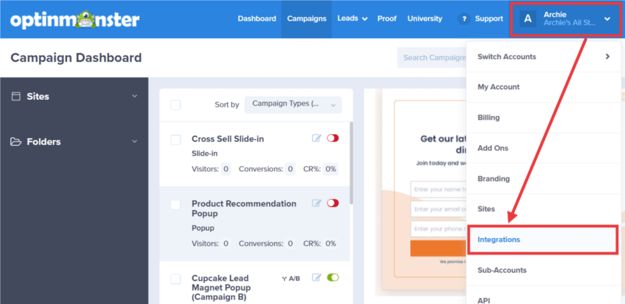625x304 pixels.
Task: Select Sites from the account menu
Action: coord(544,209)
